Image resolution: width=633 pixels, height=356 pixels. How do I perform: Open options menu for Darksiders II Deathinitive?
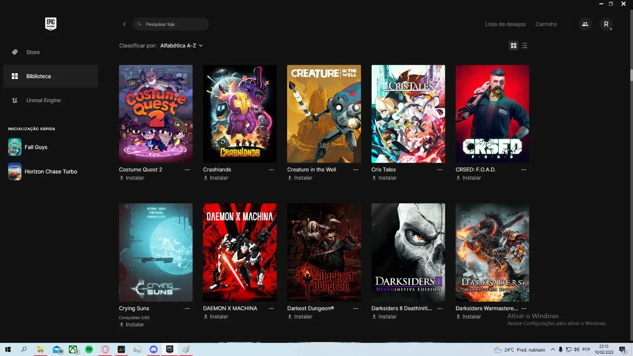pos(440,309)
